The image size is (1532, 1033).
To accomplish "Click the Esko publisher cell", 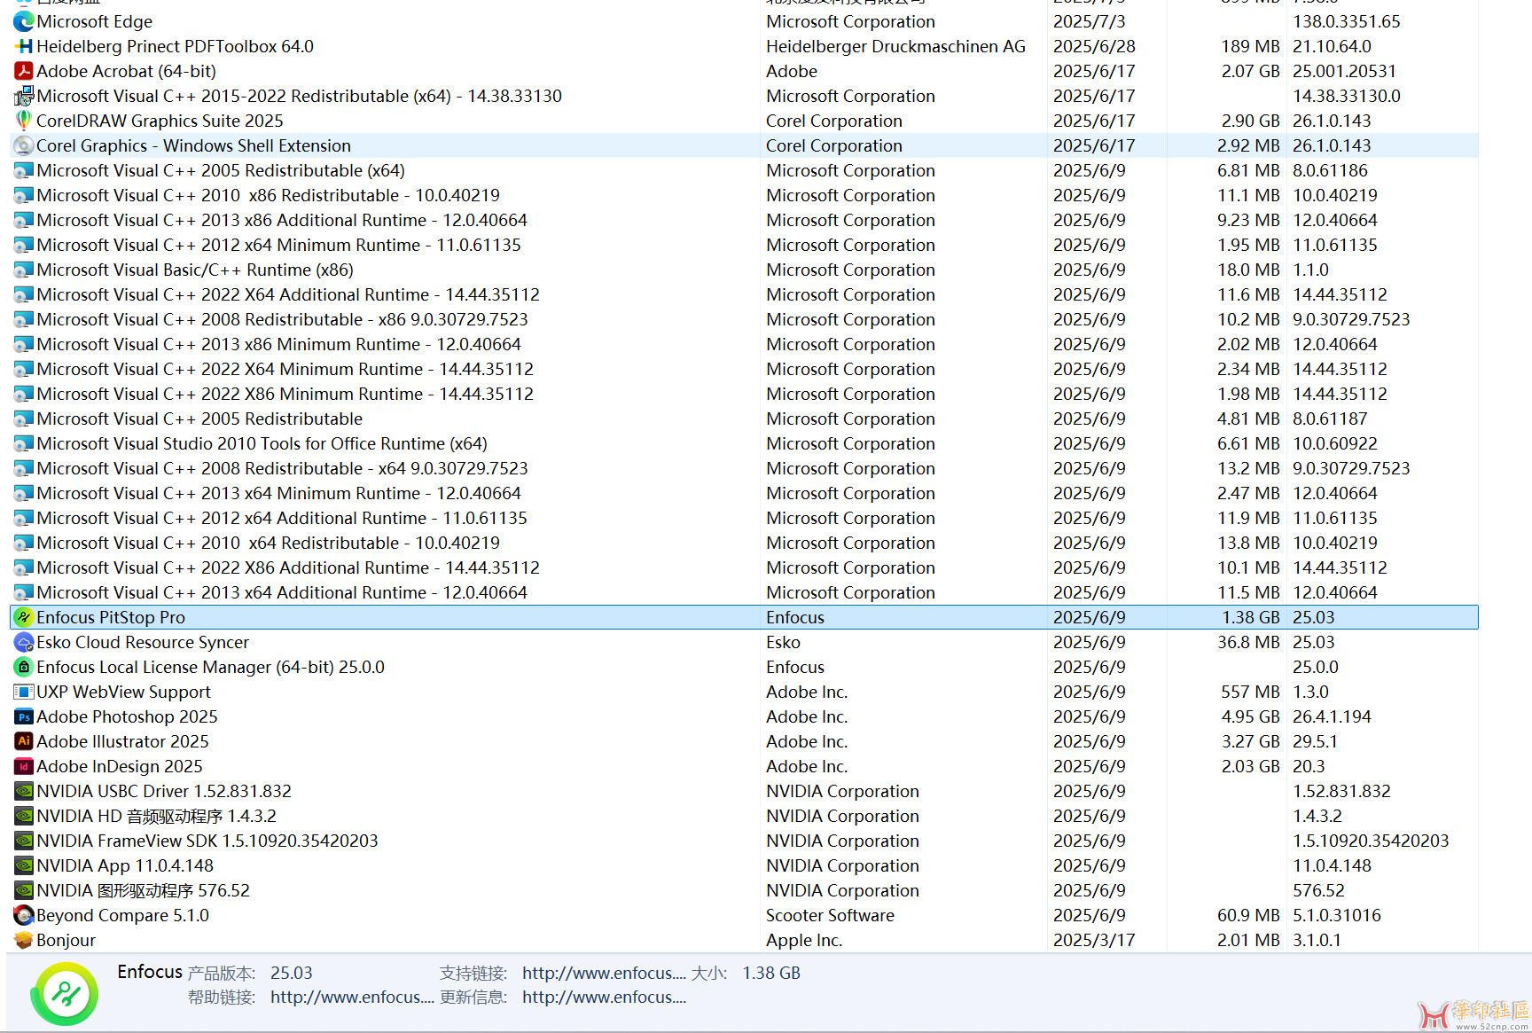I will [x=783, y=642].
